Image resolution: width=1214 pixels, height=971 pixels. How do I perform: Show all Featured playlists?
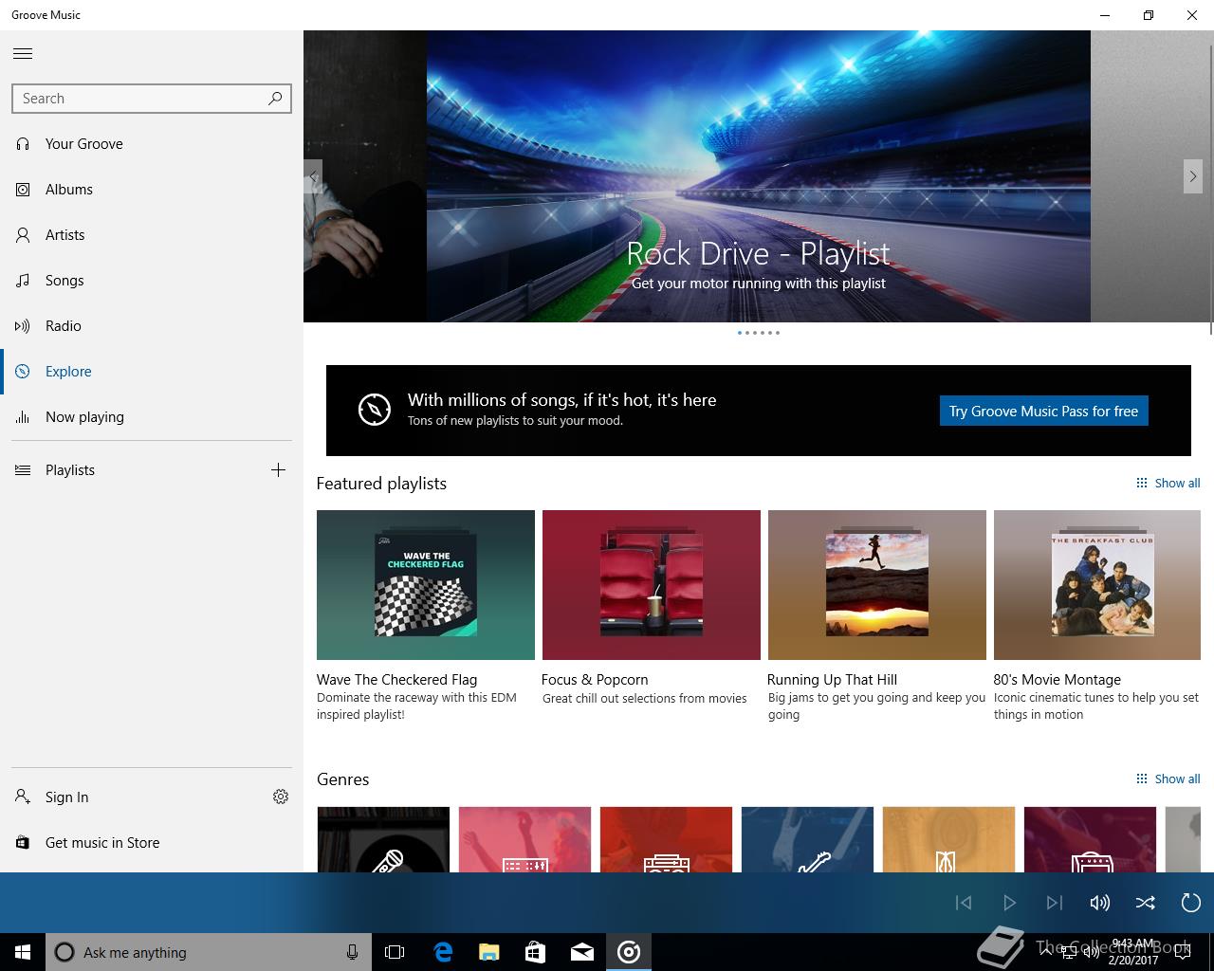[x=1168, y=484]
